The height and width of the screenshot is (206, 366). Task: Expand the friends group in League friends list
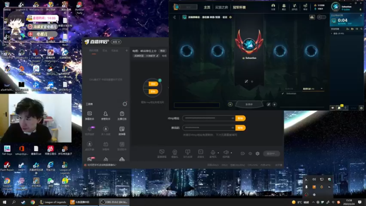pos(332,33)
